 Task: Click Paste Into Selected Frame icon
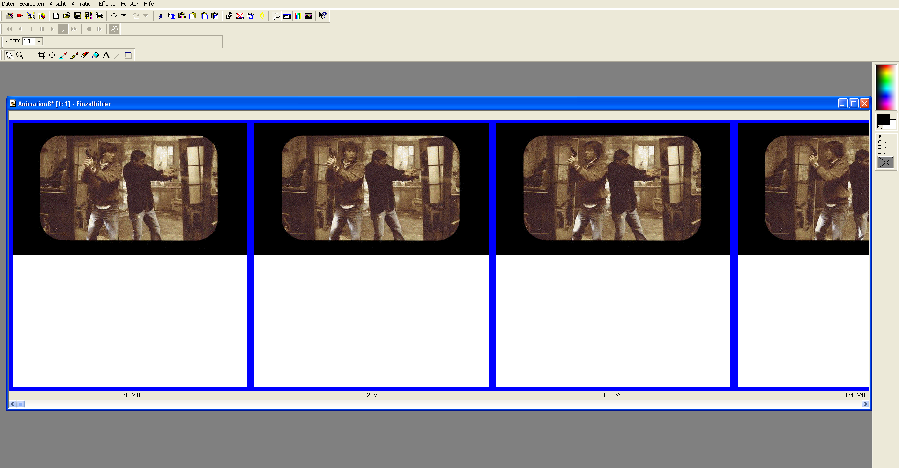(x=215, y=15)
